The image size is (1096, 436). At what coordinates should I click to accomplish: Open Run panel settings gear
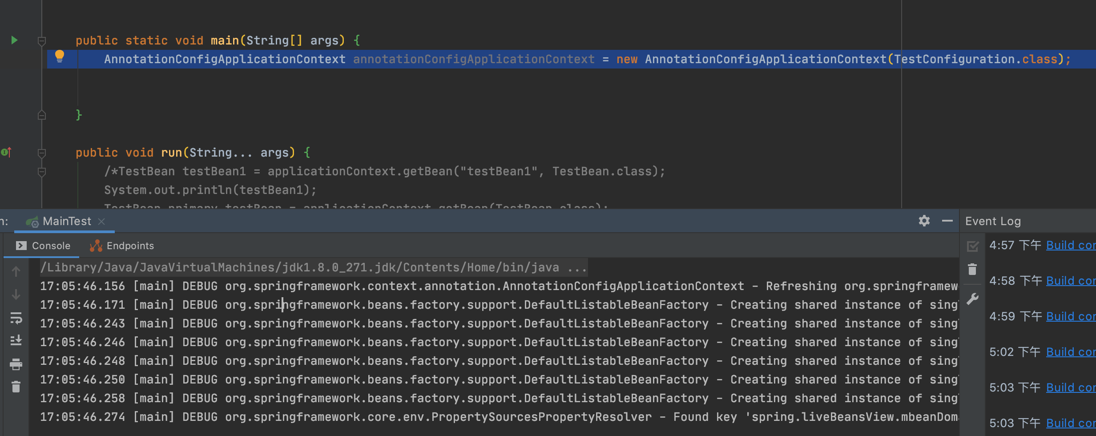tap(924, 221)
